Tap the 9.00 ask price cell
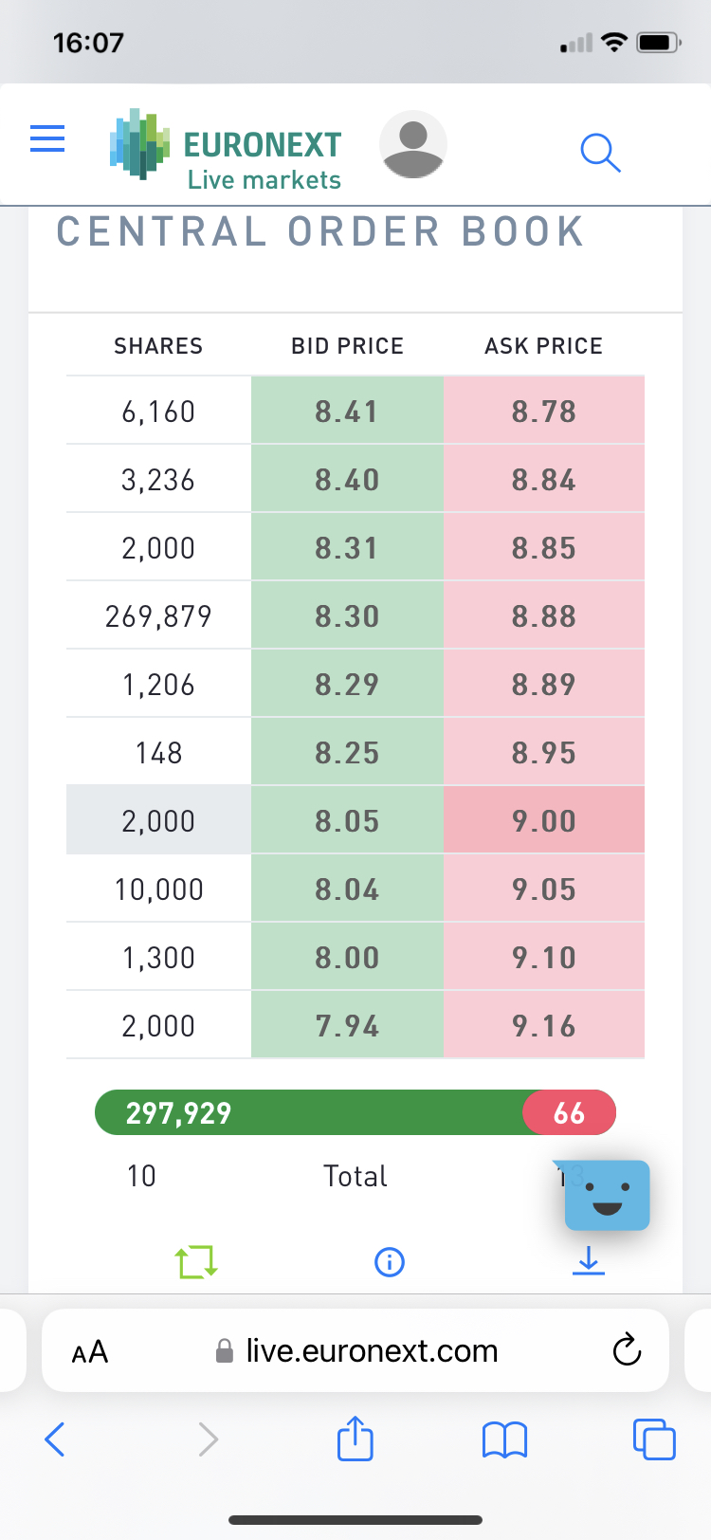 tap(543, 821)
